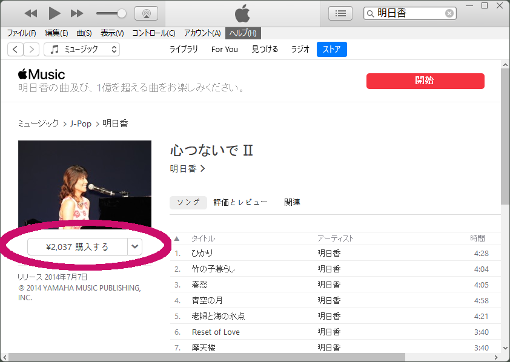Select track 4 青空の月
Screen dimensions: 510x362
pyautogui.click(x=335, y=301)
